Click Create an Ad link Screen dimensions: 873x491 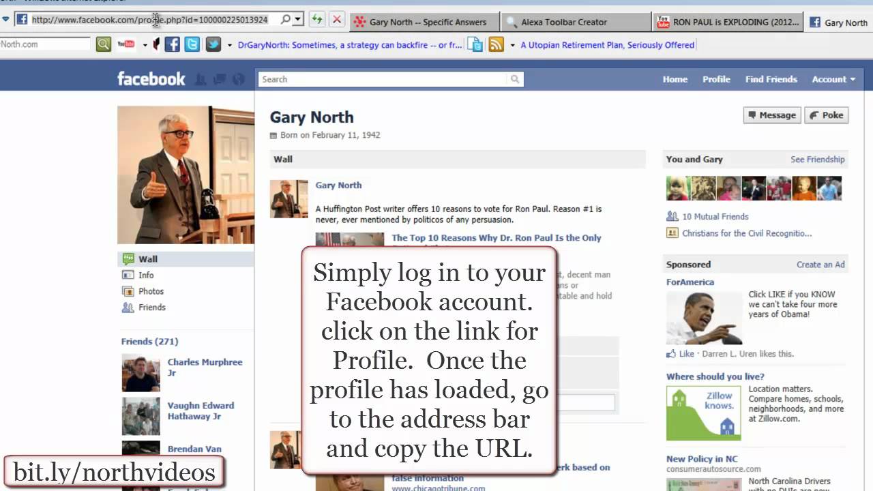[820, 265]
